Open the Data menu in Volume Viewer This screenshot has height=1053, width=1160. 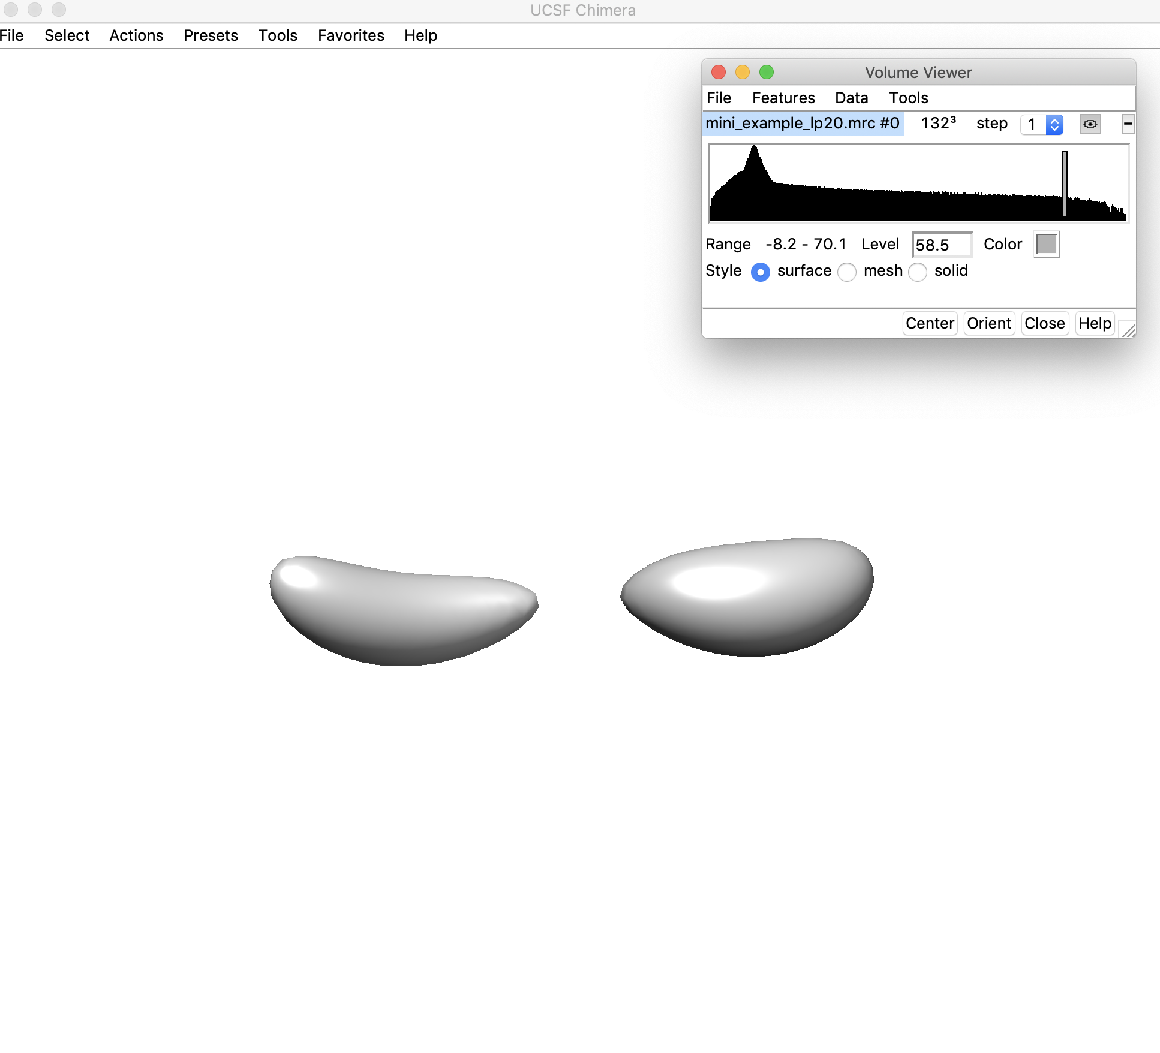coord(851,98)
